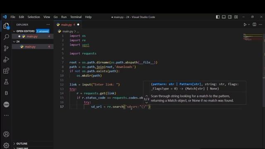This screenshot has height=149, width=265.
Task: Show previous signature with up arrow
Action: (x=147, y=96)
